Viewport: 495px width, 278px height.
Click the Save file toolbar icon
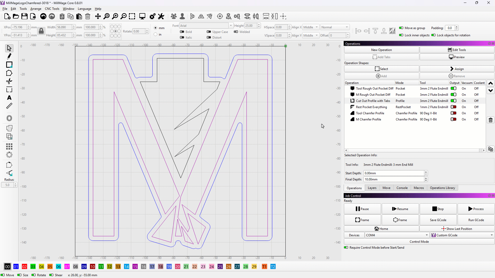point(24,16)
